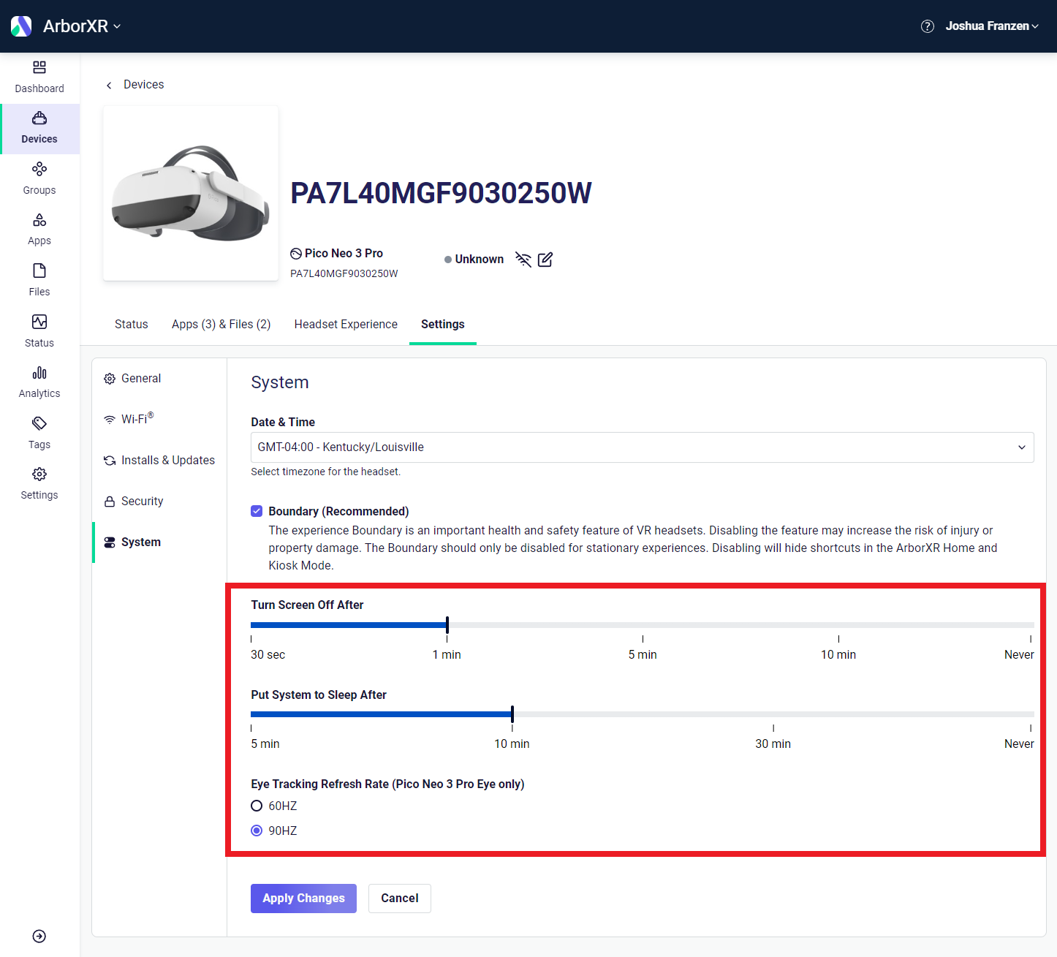This screenshot has width=1057, height=957.
Task: Open the ArborXR organization dropdown
Action: tap(82, 26)
